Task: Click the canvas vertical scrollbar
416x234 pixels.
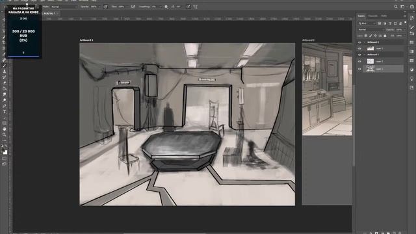Action: pyautogui.click(x=354, y=125)
